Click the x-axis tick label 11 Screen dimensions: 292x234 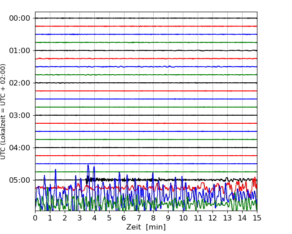198,218
